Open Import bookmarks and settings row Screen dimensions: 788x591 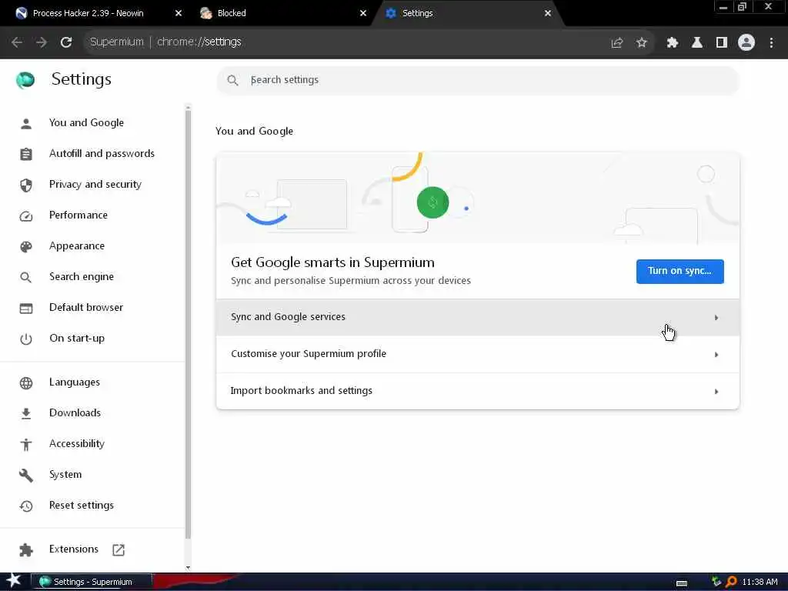(x=477, y=391)
